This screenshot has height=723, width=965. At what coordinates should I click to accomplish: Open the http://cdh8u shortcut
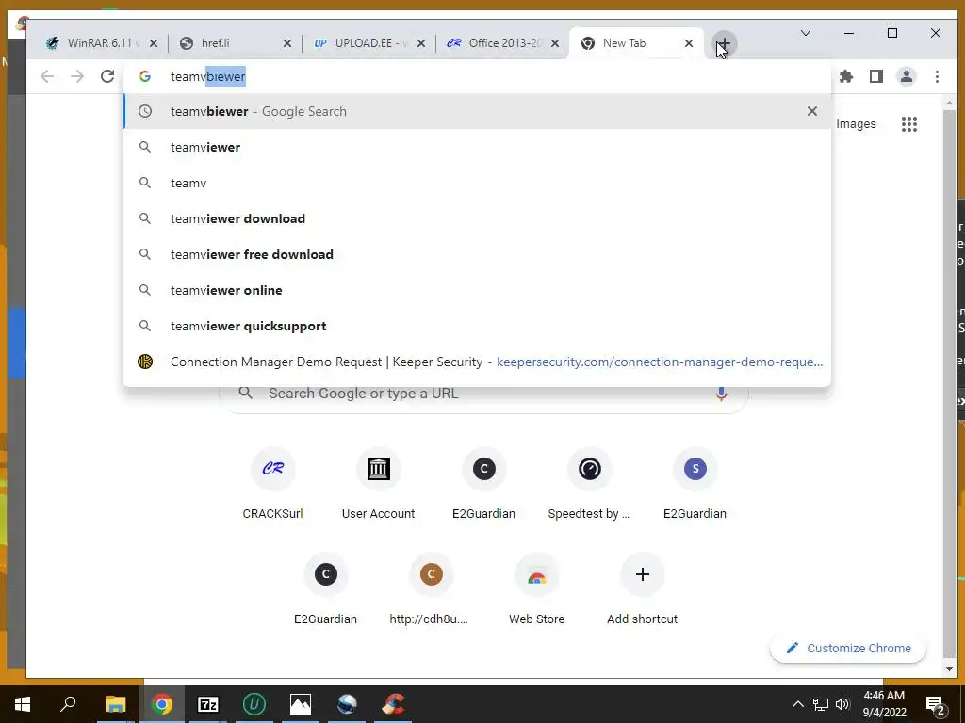pyautogui.click(x=431, y=590)
